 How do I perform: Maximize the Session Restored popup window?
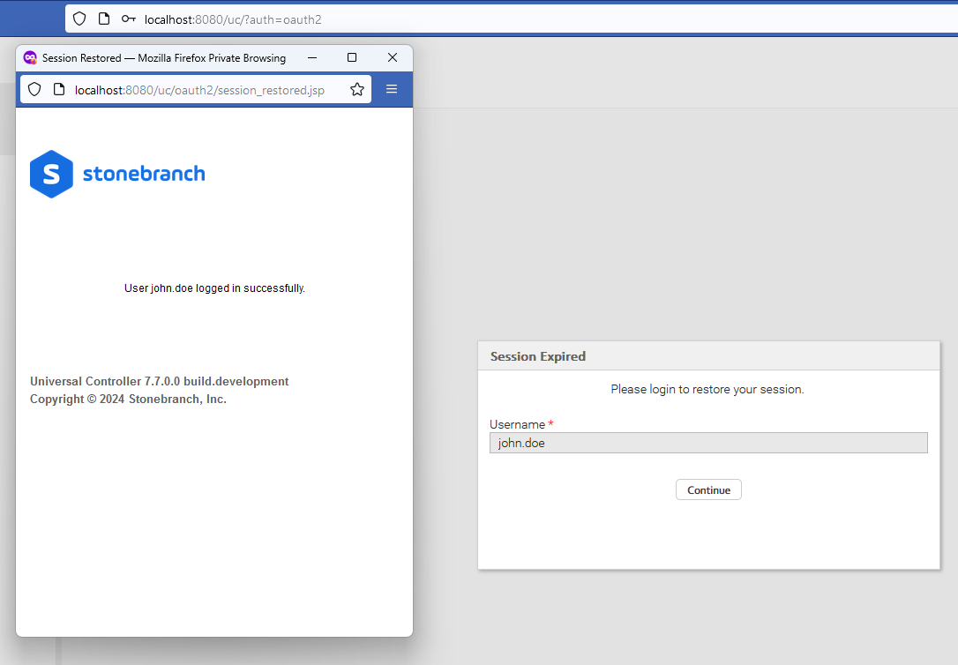(352, 57)
